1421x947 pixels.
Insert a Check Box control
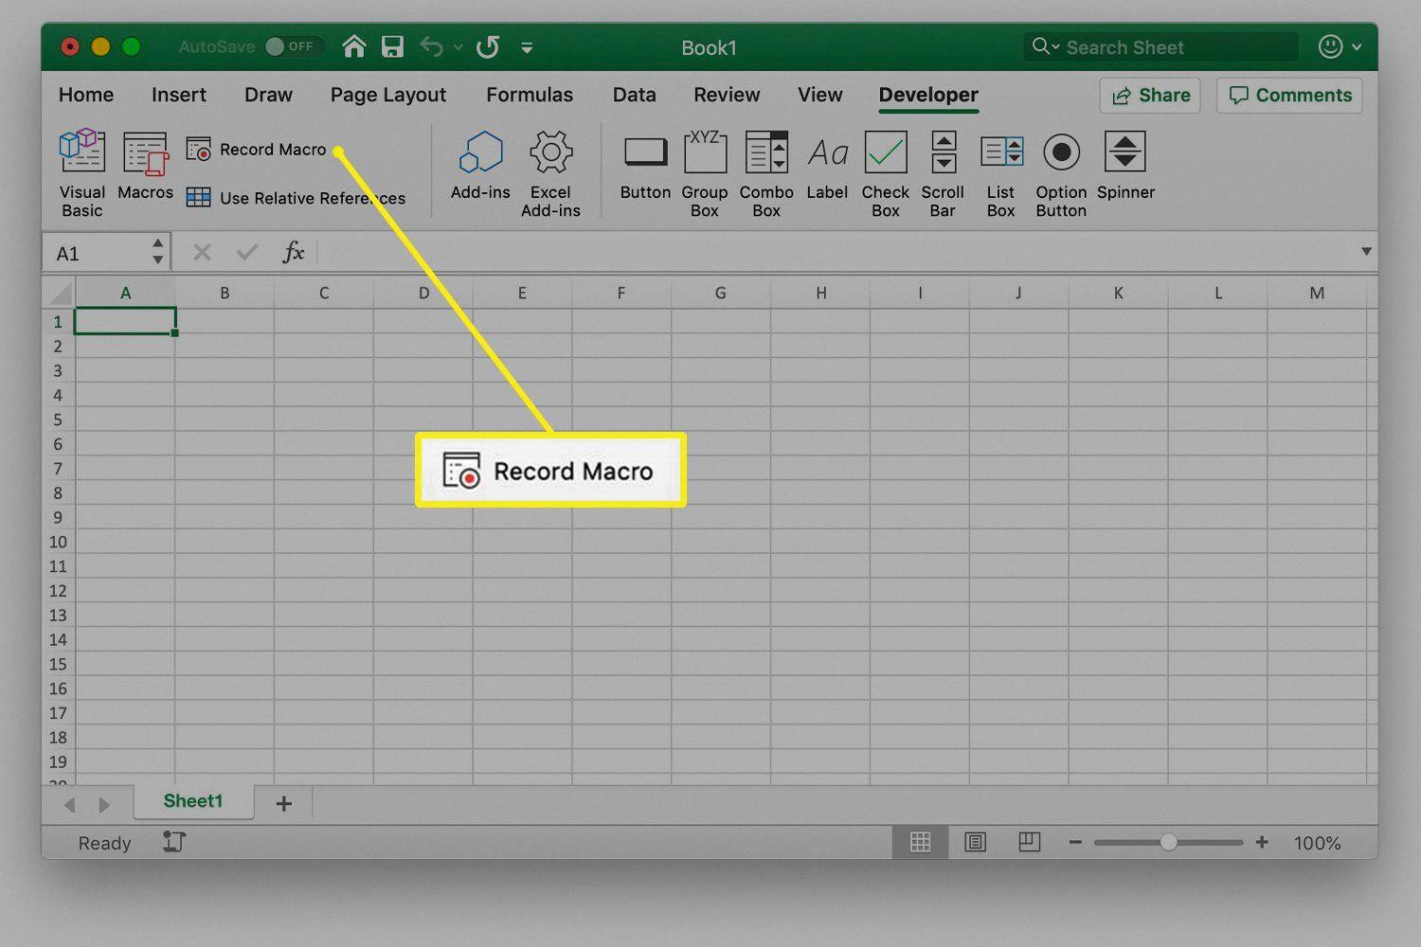click(x=885, y=173)
